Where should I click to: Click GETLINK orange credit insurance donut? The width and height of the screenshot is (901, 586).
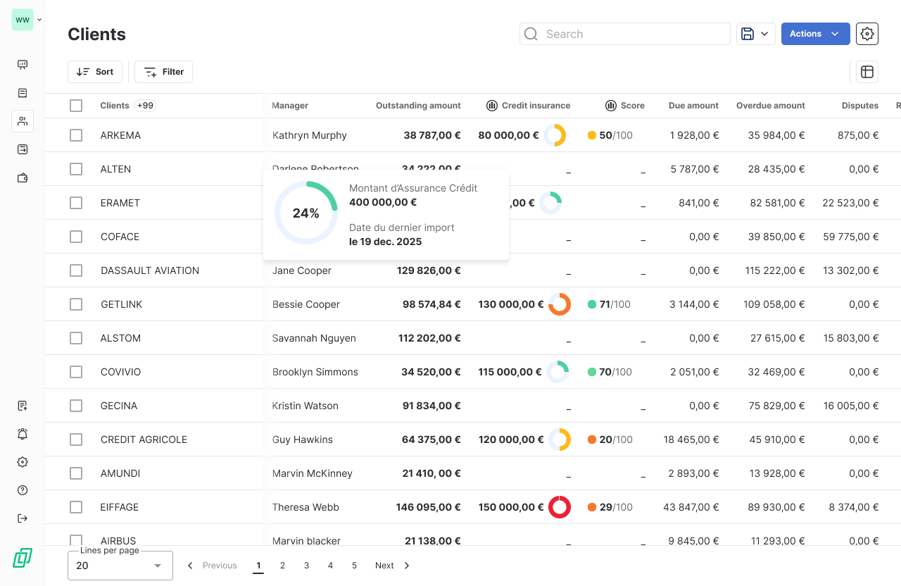560,304
